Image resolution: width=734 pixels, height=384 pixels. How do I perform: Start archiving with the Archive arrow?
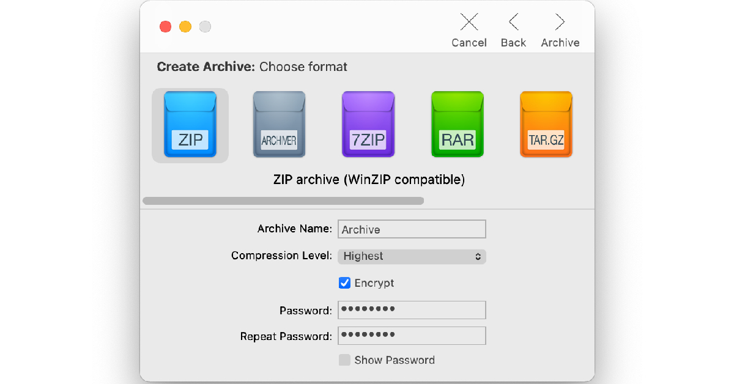(x=560, y=31)
